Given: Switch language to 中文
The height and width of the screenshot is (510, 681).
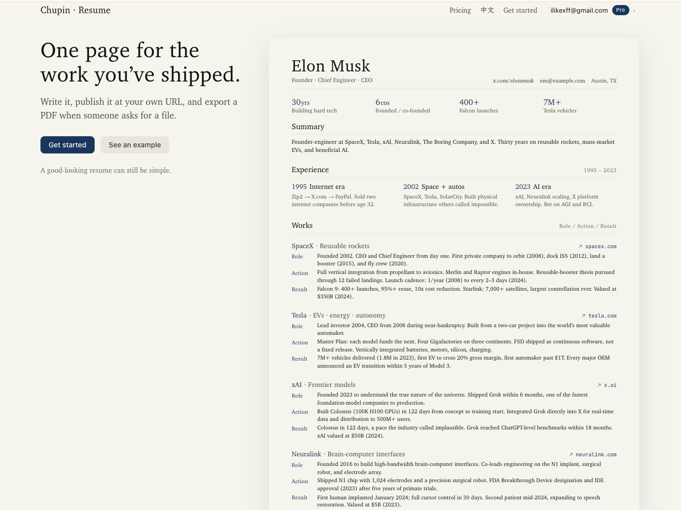Looking at the screenshot, I should pyautogui.click(x=487, y=10).
